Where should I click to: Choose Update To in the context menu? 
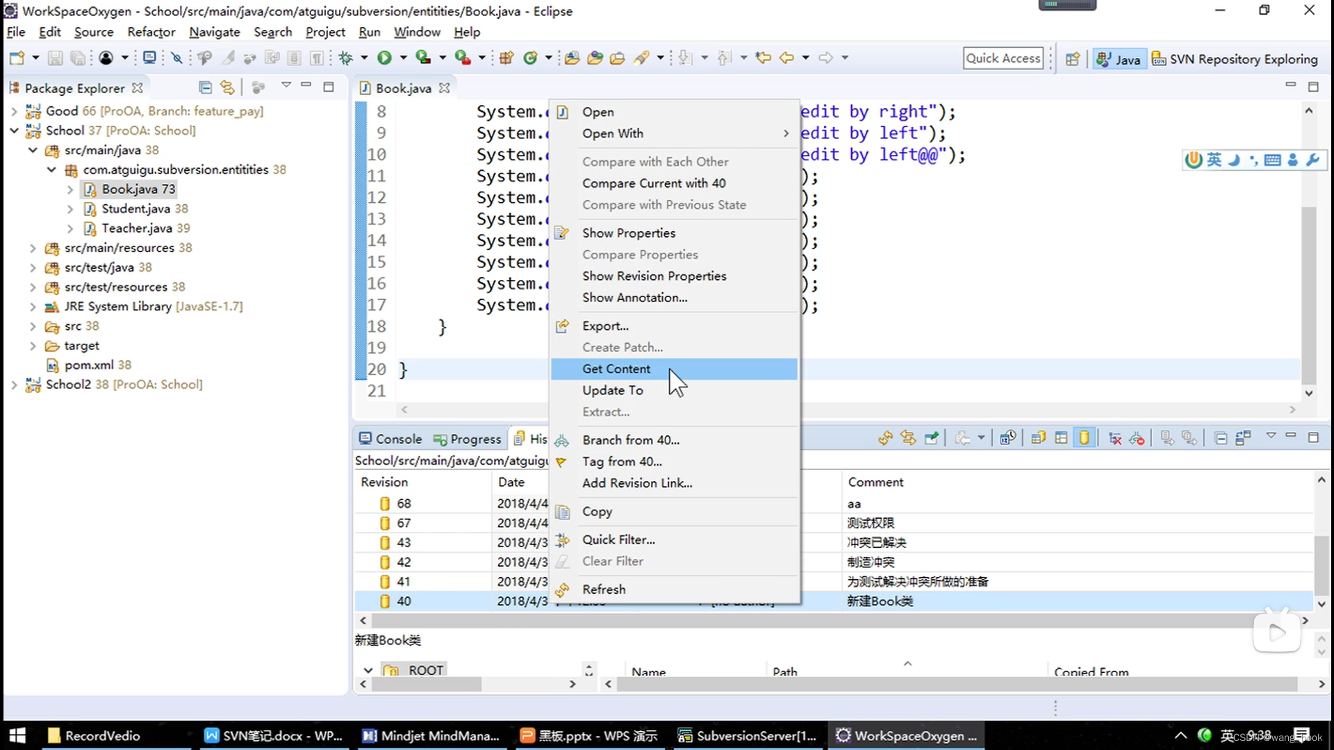coord(674,390)
